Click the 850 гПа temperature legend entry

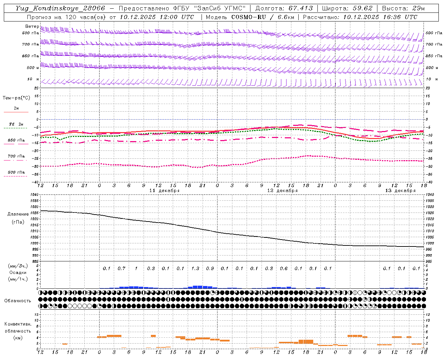tap(16, 140)
